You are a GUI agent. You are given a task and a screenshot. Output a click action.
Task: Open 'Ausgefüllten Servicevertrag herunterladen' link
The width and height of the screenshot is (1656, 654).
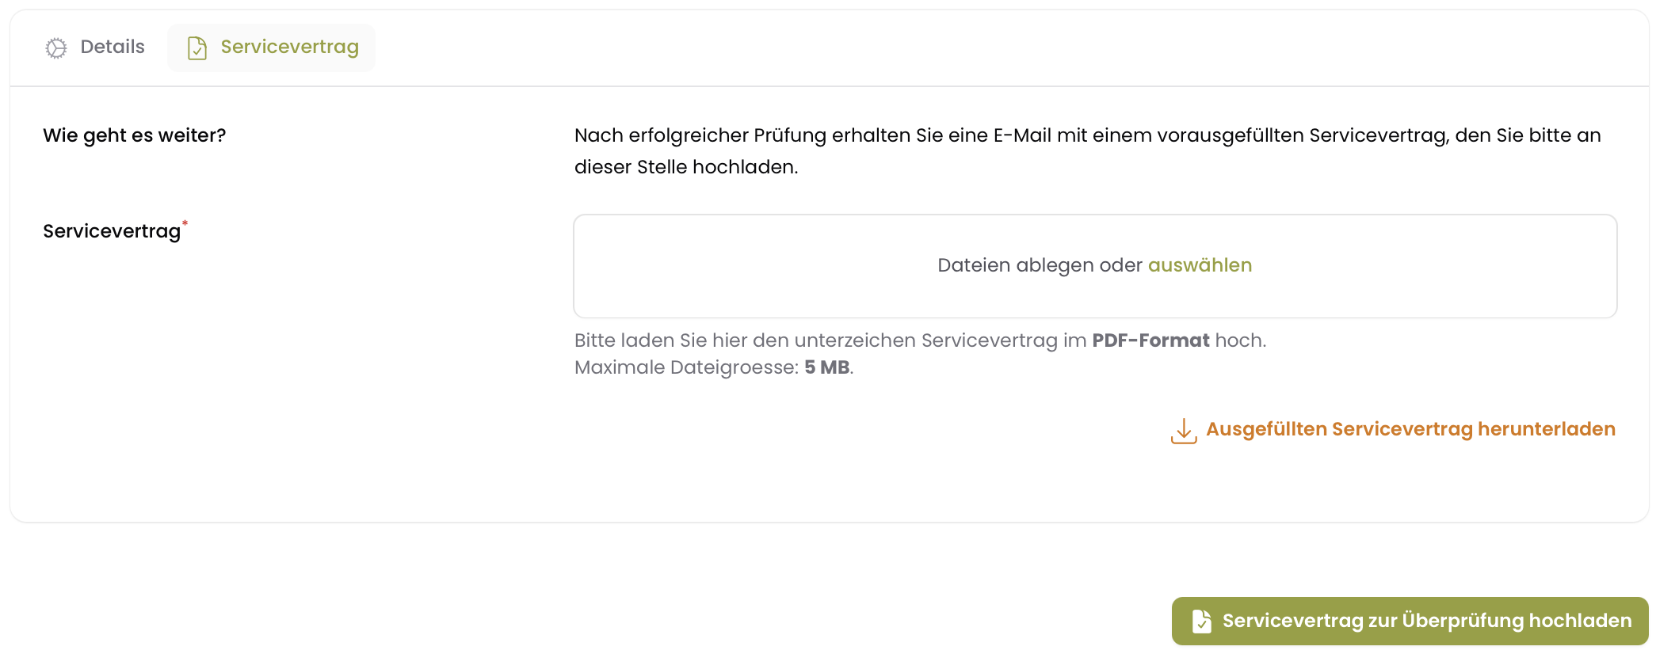coord(1410,429)
